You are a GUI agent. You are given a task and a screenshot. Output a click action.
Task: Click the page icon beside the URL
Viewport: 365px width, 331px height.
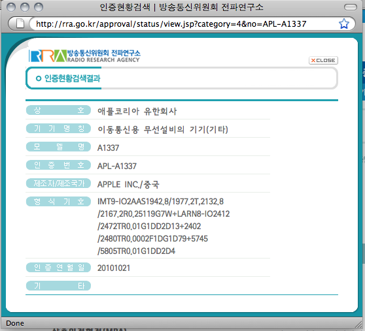20,24
